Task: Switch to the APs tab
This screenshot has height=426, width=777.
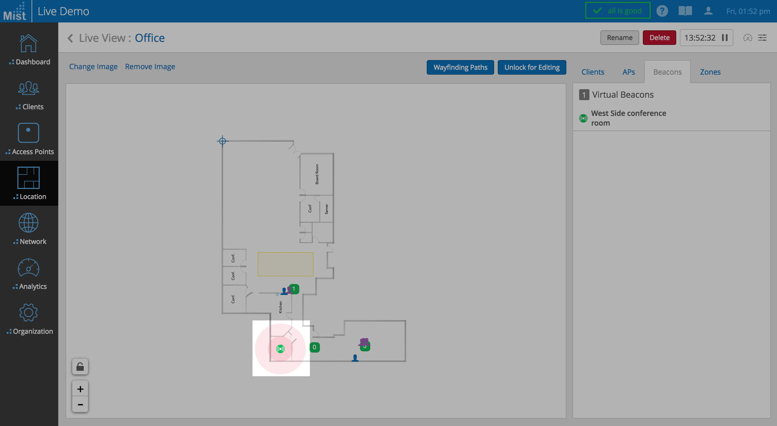Action: pos(629,72)
